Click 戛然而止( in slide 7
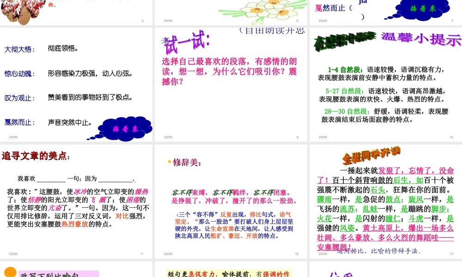Screen dimensions: 462x277 [x=333, y=8]
